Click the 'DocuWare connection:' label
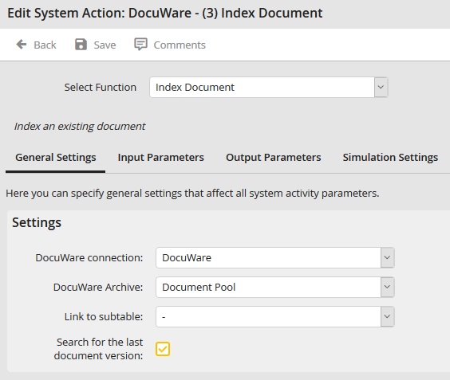Screen dimensions: 450x380 pos(89,258)
